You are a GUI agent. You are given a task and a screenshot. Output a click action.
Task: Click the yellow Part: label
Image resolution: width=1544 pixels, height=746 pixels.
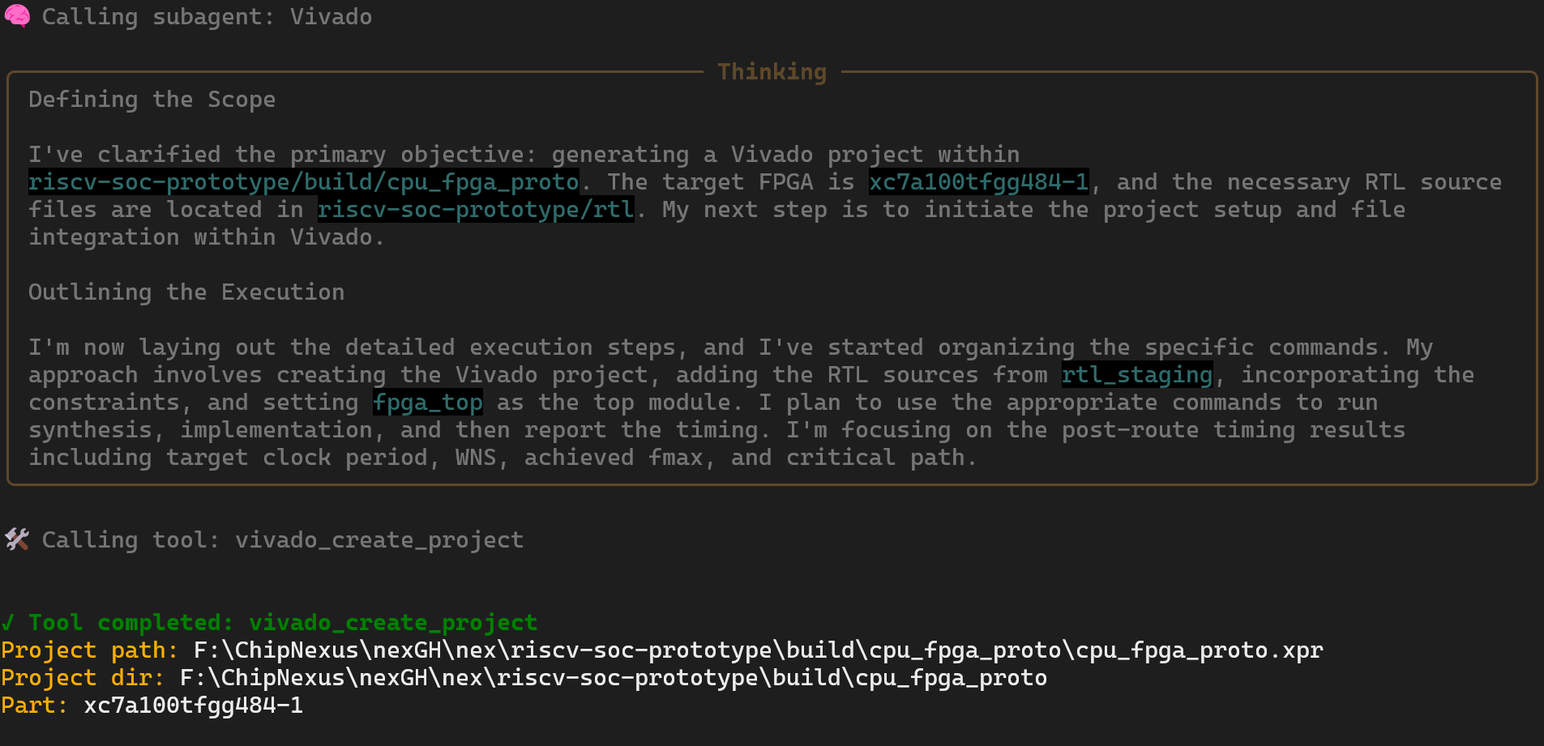click(x=34, y=705)
